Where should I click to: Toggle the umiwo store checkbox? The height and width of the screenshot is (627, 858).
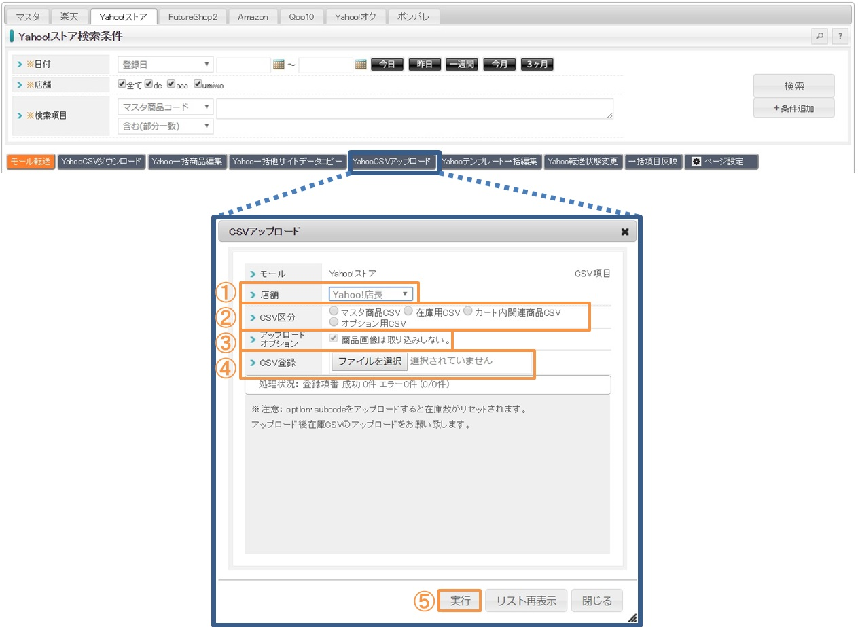tap(198, 85)
